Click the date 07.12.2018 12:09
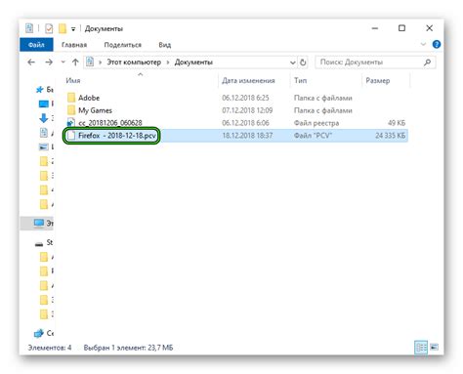Screen dimensions: 463x374 (247, 110)
